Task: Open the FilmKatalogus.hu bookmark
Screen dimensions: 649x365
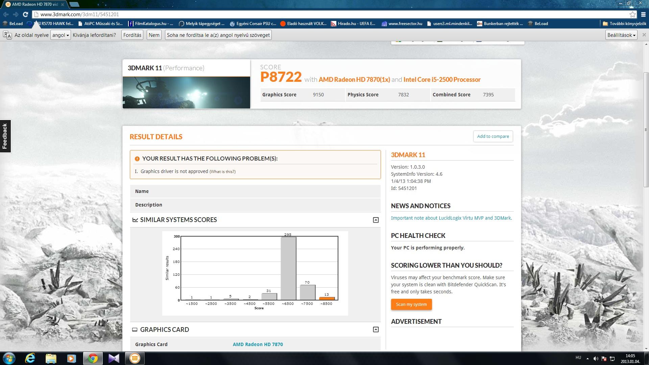Action: coord(151,24)
